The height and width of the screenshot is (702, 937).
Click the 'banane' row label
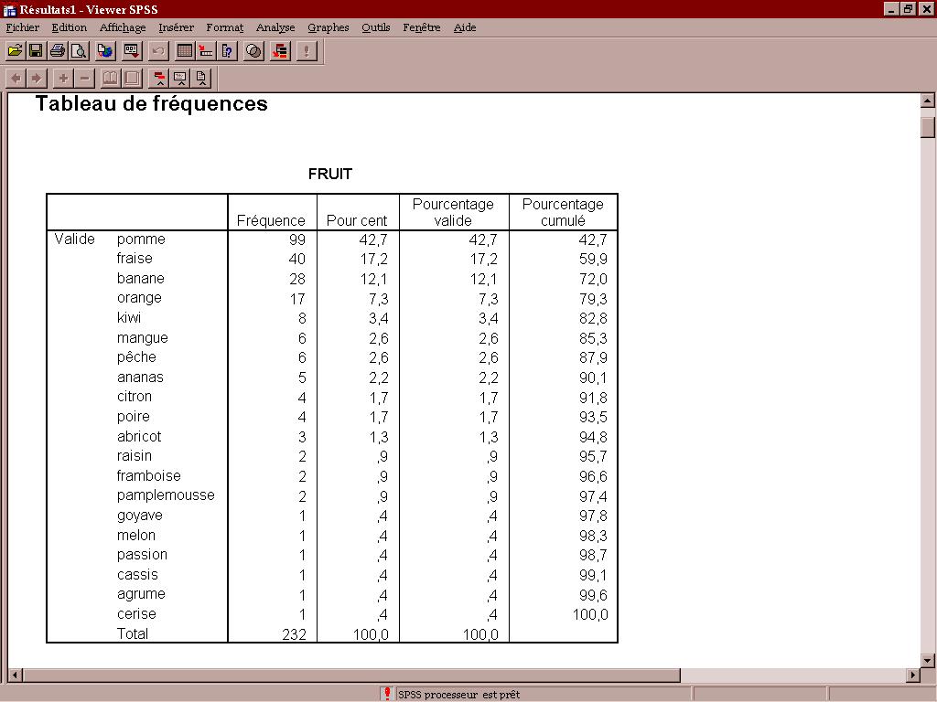pyautogui.click(x=140, y=278)
